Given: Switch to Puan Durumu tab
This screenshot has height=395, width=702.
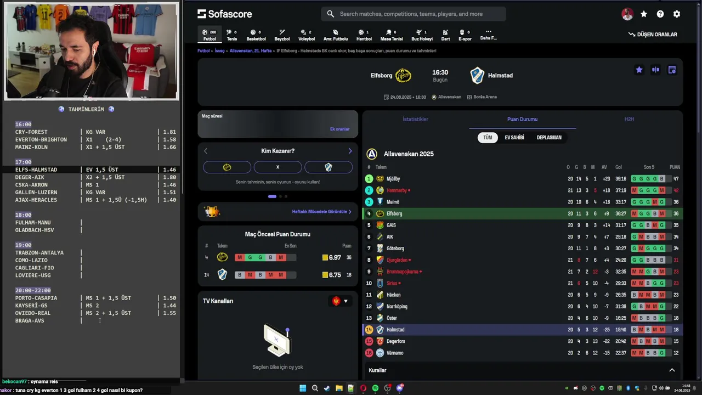Looking at the screenshot, I should tap(522, 119).
